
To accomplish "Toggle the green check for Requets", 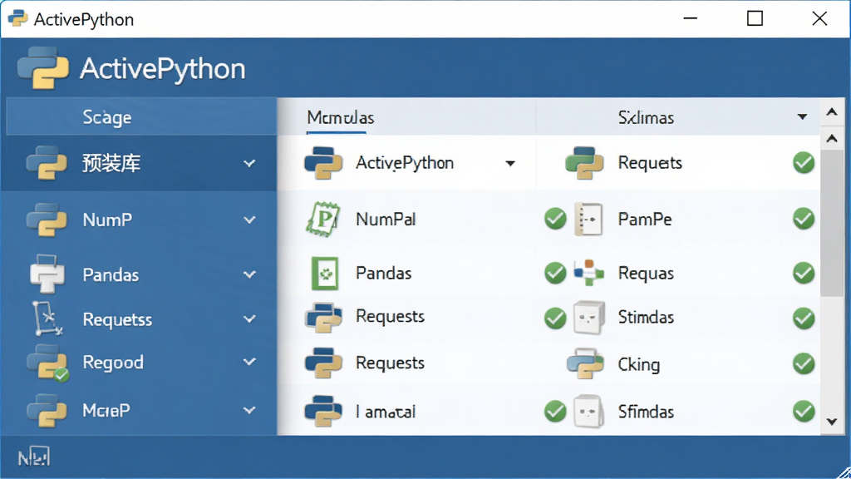I will (804, 163).
